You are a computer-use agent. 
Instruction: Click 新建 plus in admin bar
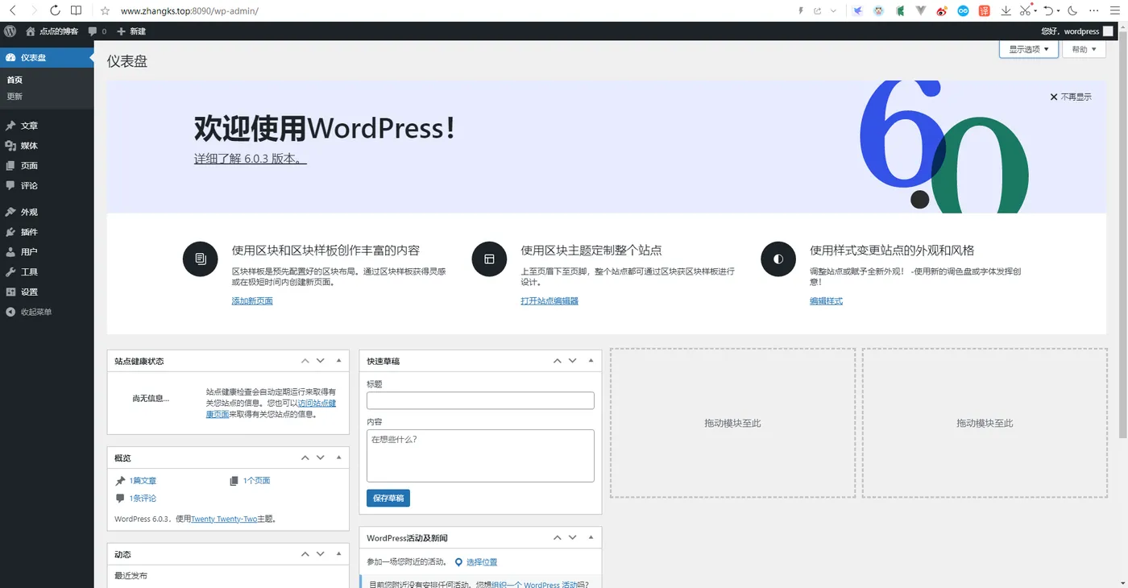coord(131,31)
